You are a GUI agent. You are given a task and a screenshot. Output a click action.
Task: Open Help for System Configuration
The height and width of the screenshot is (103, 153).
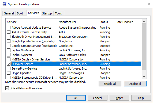[x=141, y=98]
